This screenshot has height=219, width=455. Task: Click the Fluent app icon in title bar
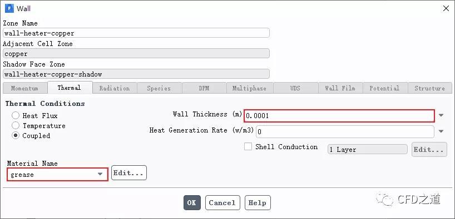(9, 8)
